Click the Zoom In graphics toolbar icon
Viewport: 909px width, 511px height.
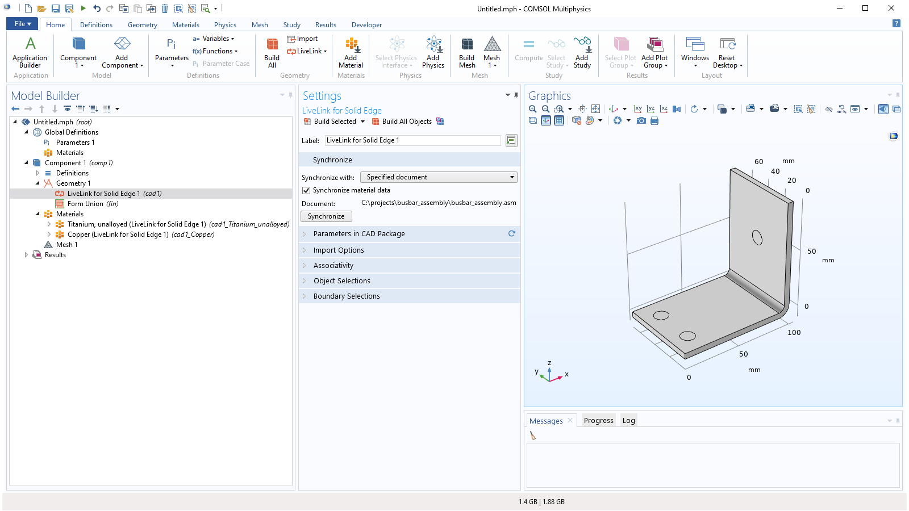pyautogui.click(x=532, y=109)
